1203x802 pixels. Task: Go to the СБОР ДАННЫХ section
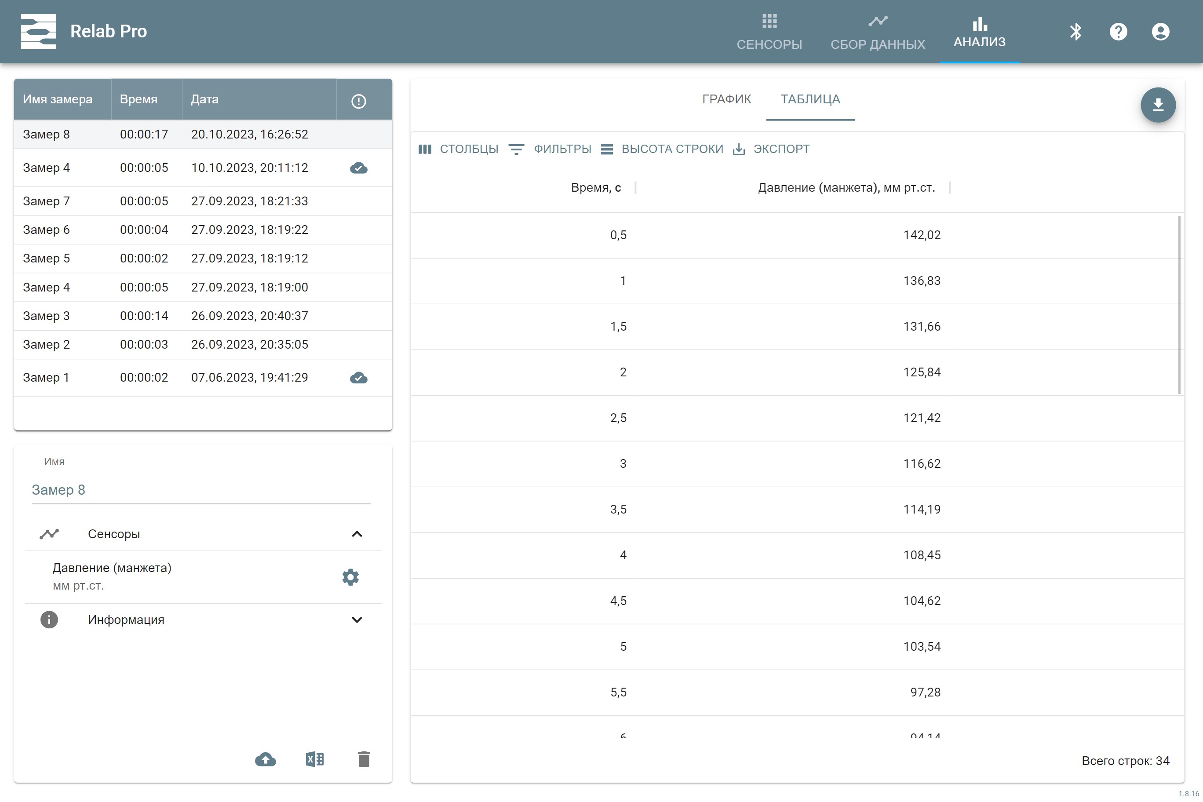878,33
